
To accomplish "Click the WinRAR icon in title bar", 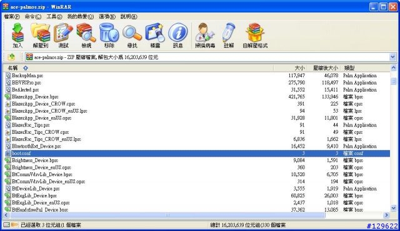I will (6, 7).
